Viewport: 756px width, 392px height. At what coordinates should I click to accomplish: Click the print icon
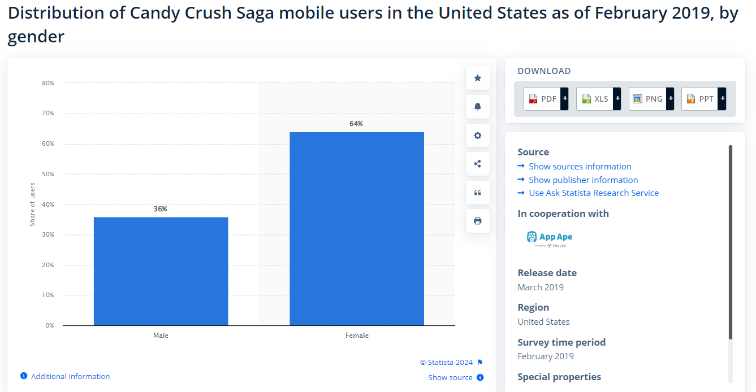pyautogui.click(x=478, y=221)
